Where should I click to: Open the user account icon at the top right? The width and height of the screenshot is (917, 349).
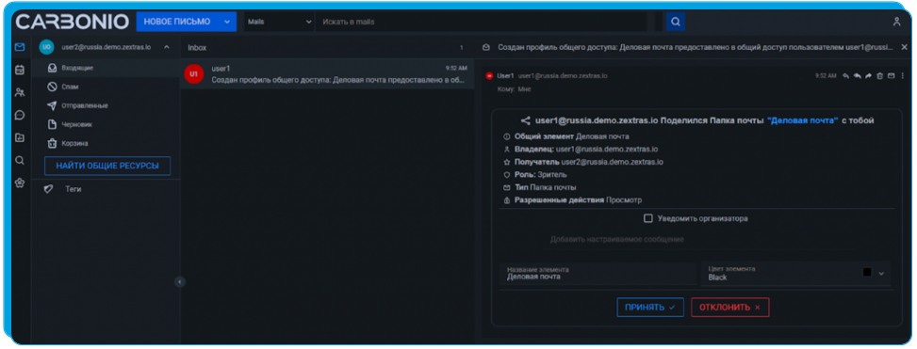896,22
